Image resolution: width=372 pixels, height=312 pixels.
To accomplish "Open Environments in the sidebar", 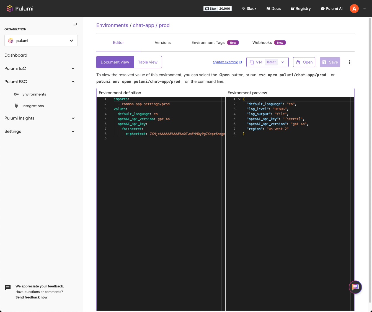I will (34, 94).
